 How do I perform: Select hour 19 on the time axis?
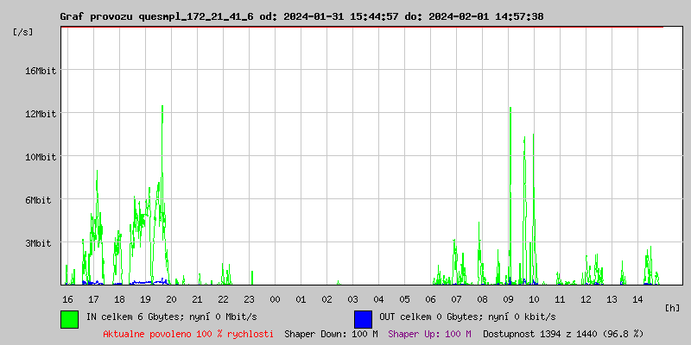pyautogui.click(x=145, y=299)
